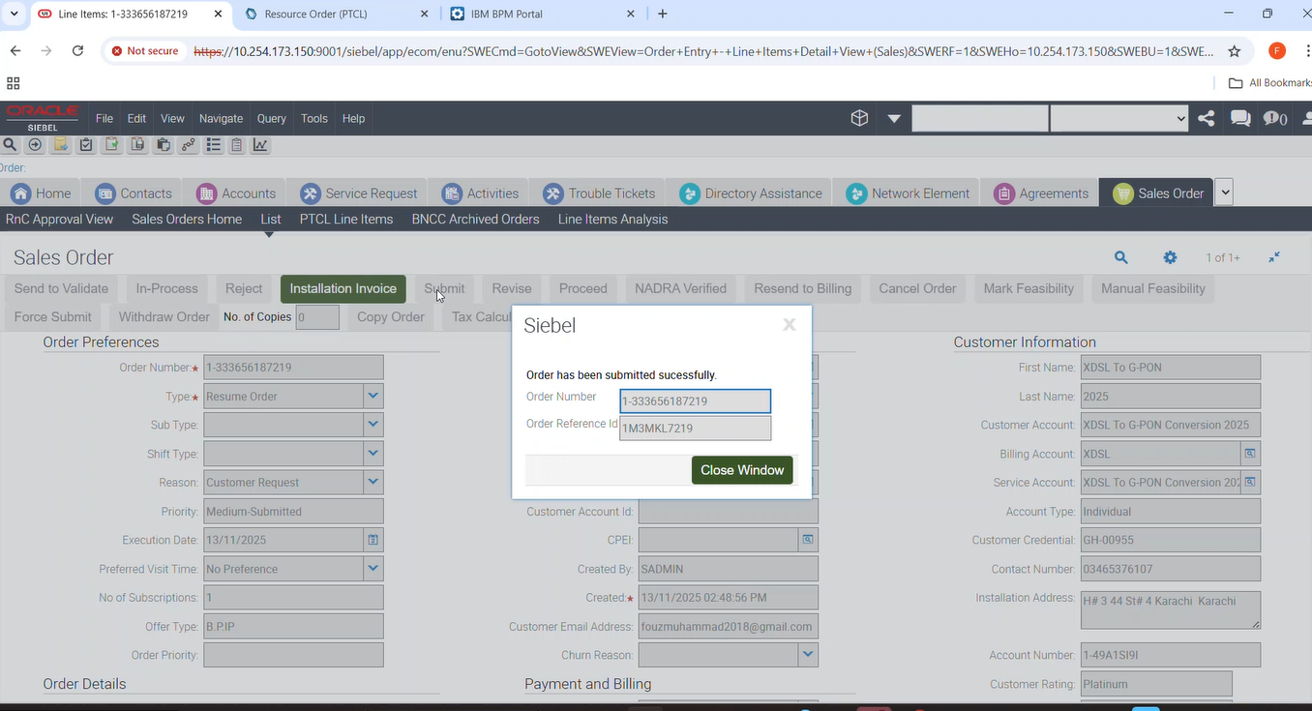Image resolution: width=1312 pixels, height=711 pixels.
Task: Click the 3D cube icon in the header
Action: point(859,118)
